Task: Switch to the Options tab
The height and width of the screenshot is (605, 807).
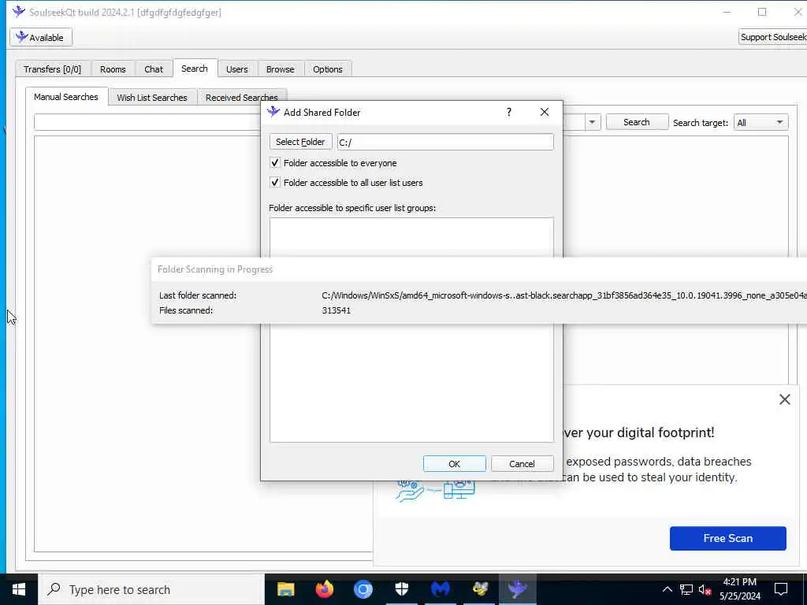Action: [x=328, y=69]
